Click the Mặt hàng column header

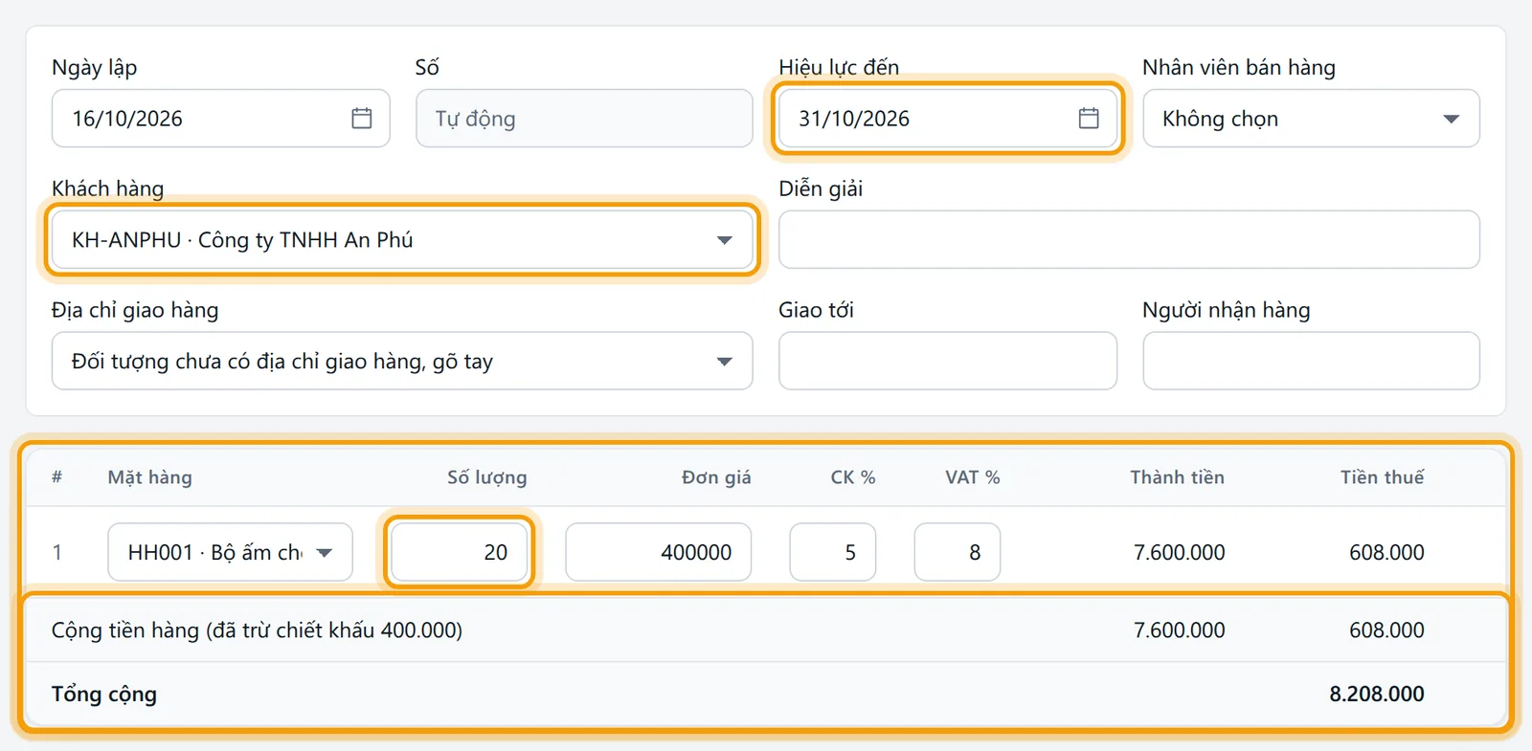click(149, 477)
